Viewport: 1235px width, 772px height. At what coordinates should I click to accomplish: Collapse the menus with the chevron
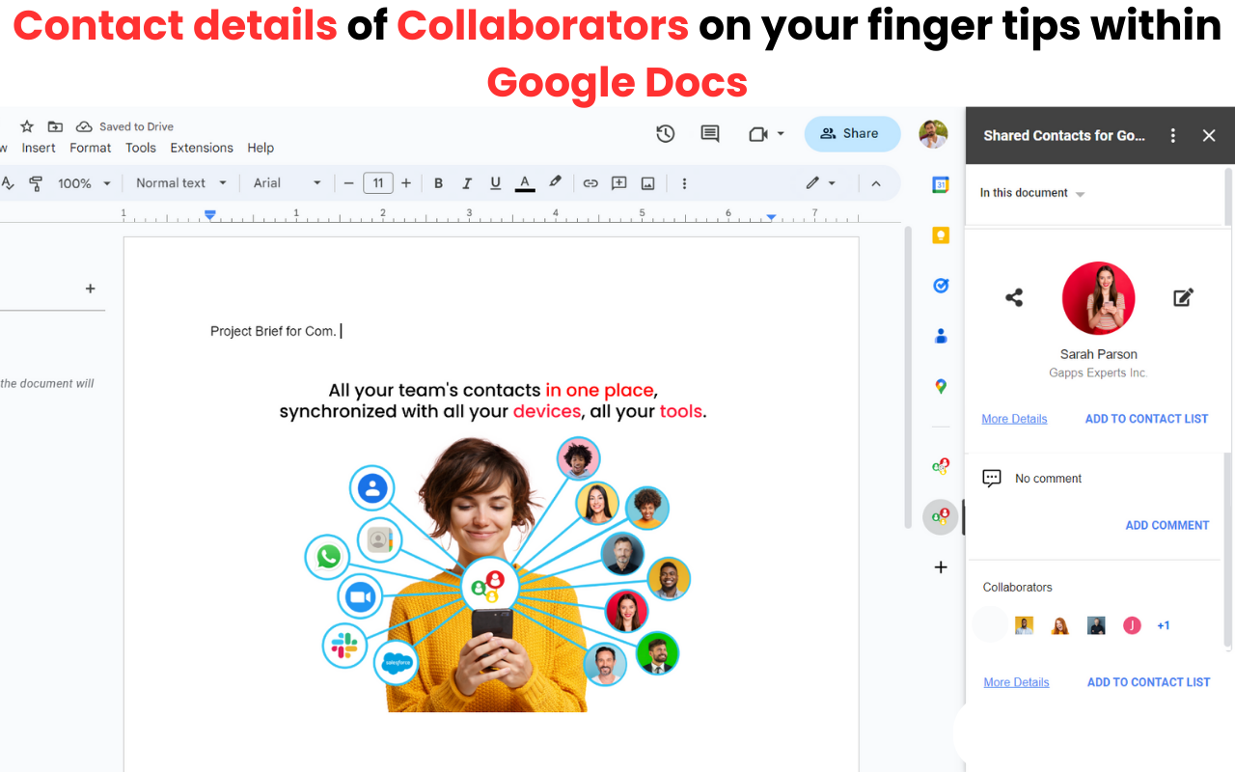[x=876, y=183]
